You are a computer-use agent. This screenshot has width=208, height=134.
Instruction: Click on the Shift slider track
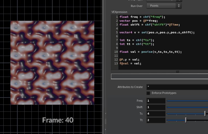coord(187,107)
